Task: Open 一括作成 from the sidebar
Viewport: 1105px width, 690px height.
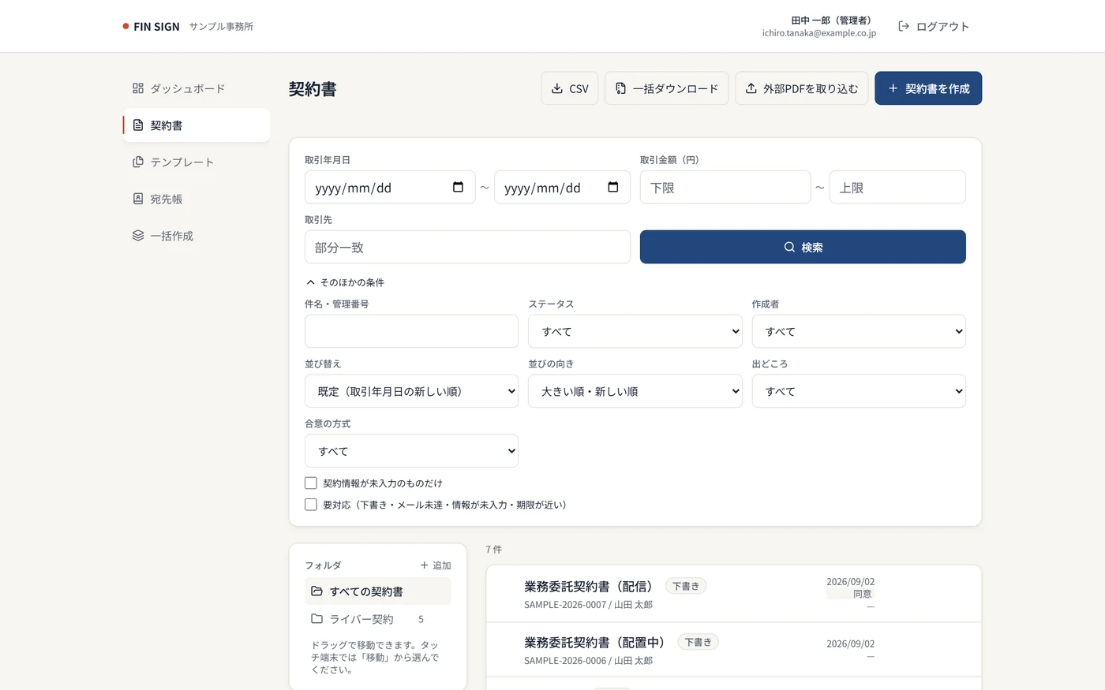Action: (x=197, y=235)
